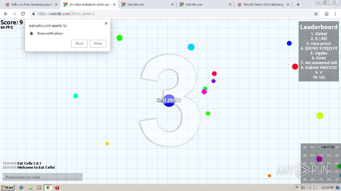Viewport: 341px width, 191px height.
Task: Launch Internet Explorer from the taskbar
Action: tap(21, 188)
